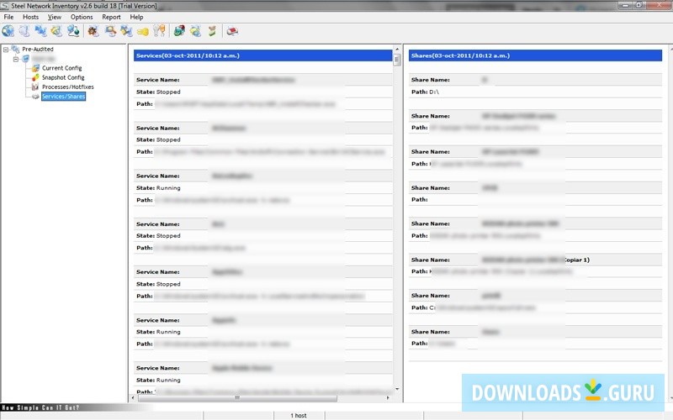Click the 'Path: D:\' share entry
Screen dimensions: 673x420
click(425, 92)
